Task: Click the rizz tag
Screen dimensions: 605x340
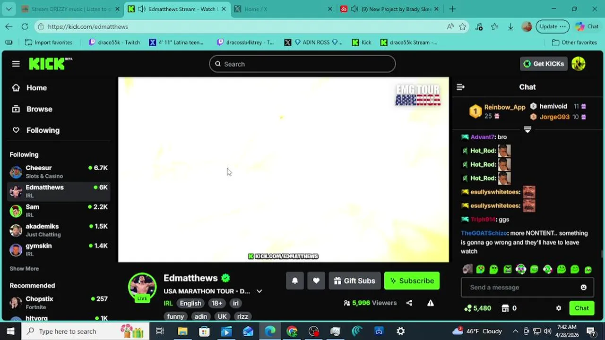Action: pos(242,316)
